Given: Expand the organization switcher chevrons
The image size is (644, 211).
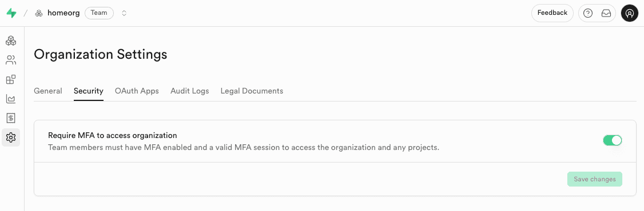Looking at the screenshot, I should coord(124,13).
